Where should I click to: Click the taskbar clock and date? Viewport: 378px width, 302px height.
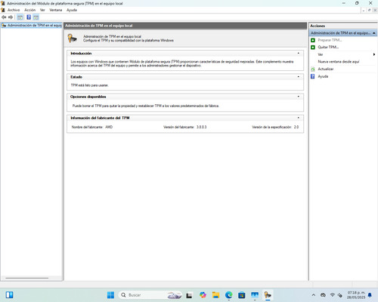tap(356, 295)
